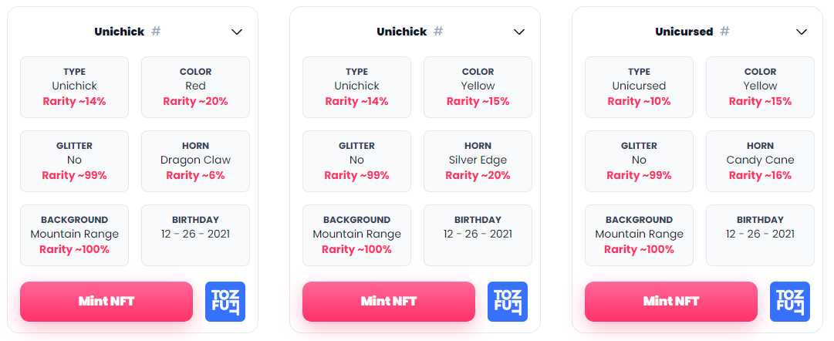The height and width of the screenshot is (341, 834).
Task: Click the Birthday tile on the Unicursed card
Action: (x=760, y=235)
